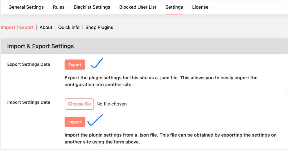The image size is (288, 150).
Task: Open the General Settings tab
Action: [x=26, y=7]
